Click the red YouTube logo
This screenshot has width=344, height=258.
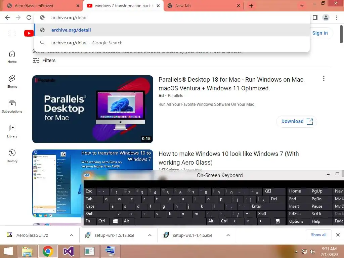coord(29,33)
